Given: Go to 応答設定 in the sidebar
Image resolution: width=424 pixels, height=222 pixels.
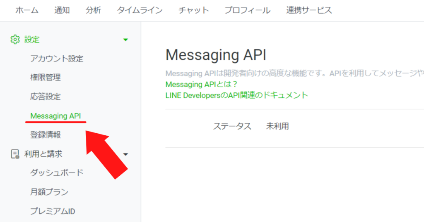Looking at the screenshot, I should tap(46, 97).
